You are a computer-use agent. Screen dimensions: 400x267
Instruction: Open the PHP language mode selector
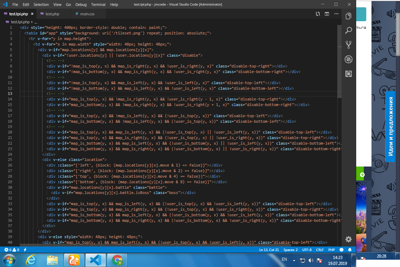331,250
